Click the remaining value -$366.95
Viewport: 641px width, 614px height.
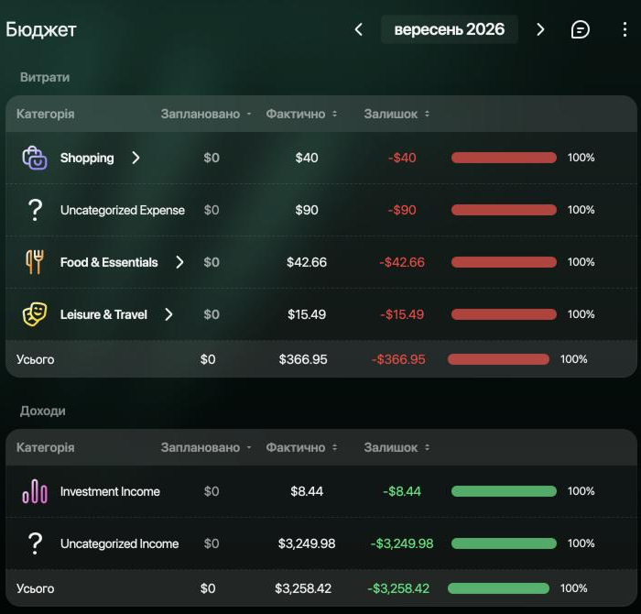(x=398, y=359)
